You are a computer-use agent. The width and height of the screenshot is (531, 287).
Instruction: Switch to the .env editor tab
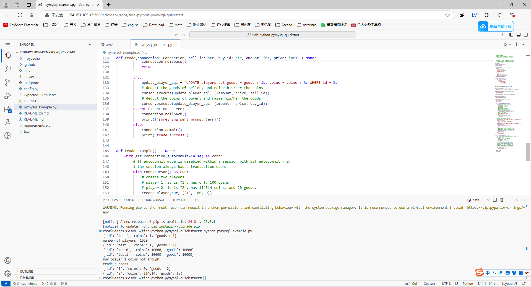(109, 45)
